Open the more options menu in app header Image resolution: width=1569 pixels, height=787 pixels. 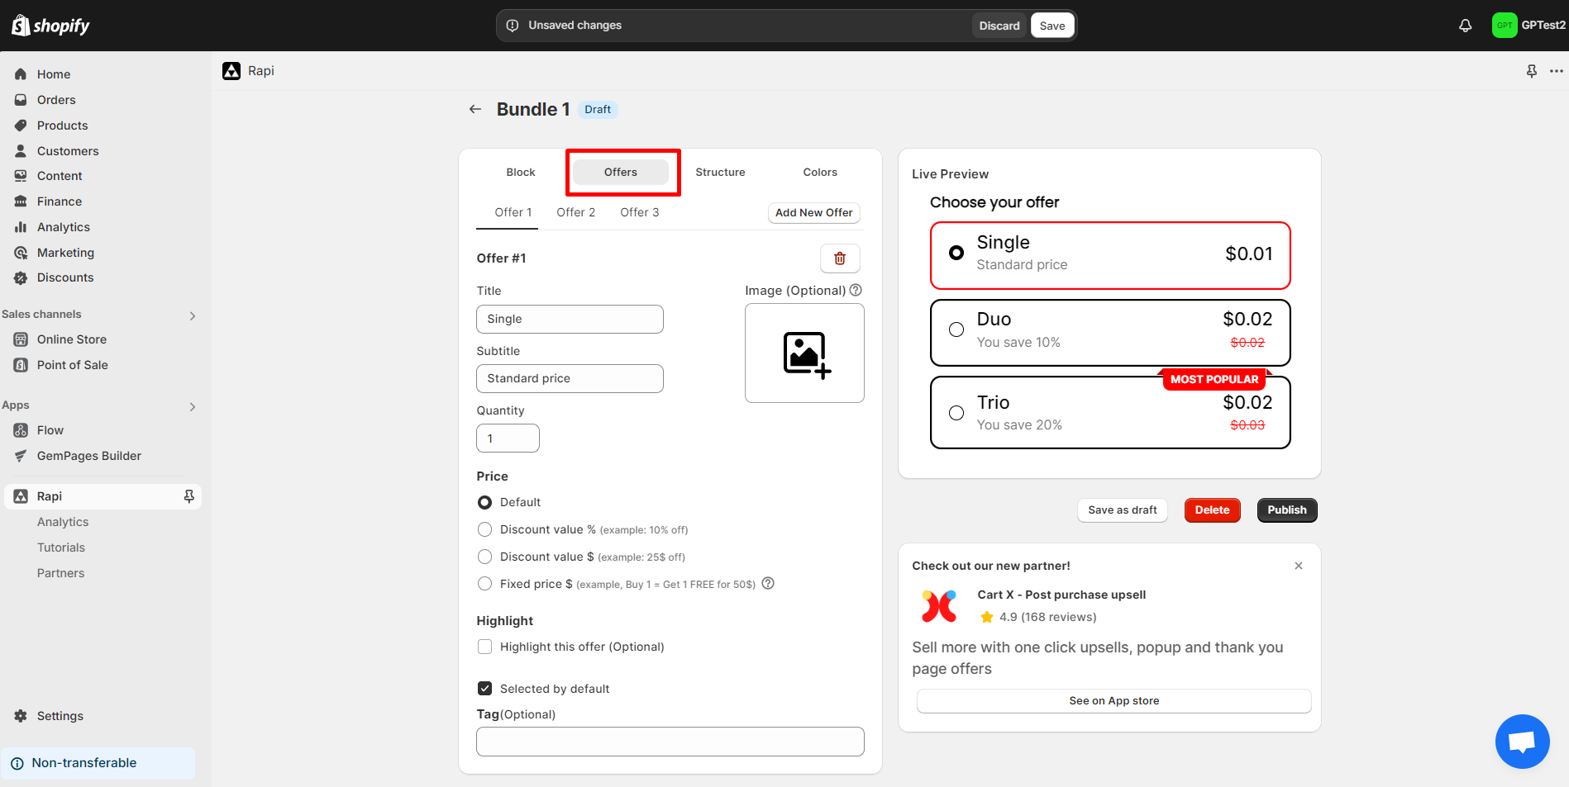coord(1557,71)
